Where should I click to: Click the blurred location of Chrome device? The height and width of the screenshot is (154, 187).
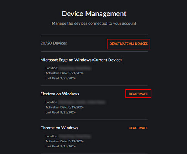75,136
